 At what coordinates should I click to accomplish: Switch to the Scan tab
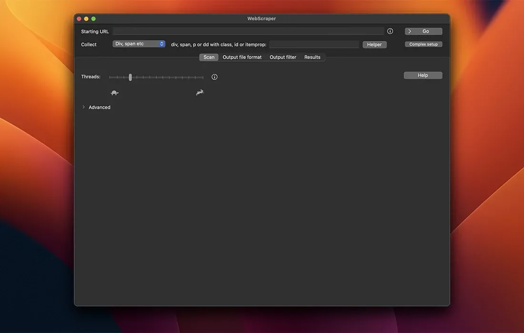point(209,57)
